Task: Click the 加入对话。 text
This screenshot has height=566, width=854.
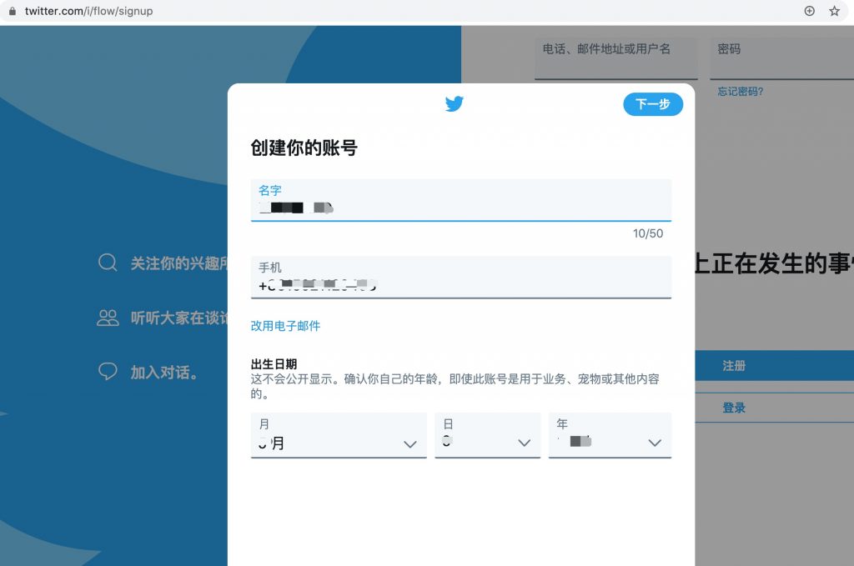Action: [164, 373]
